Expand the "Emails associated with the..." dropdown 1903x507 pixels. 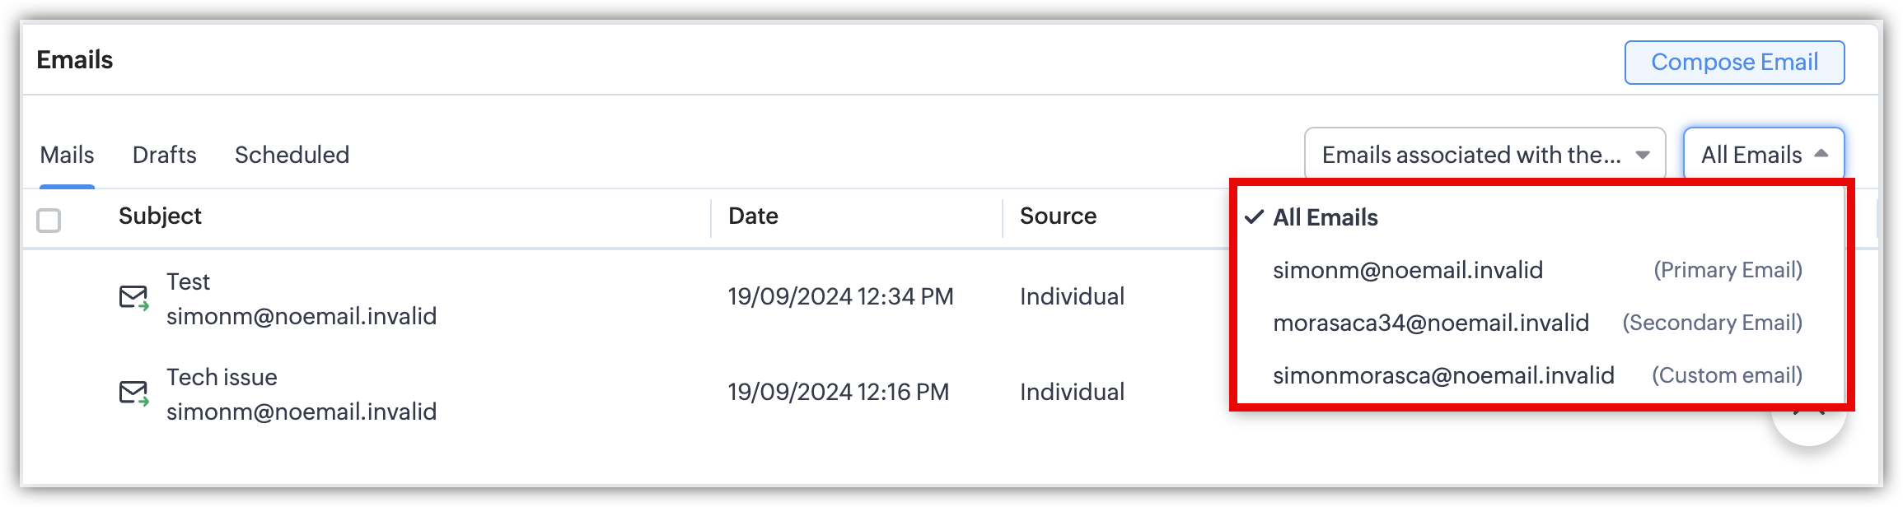click(x=1484, y=155)
